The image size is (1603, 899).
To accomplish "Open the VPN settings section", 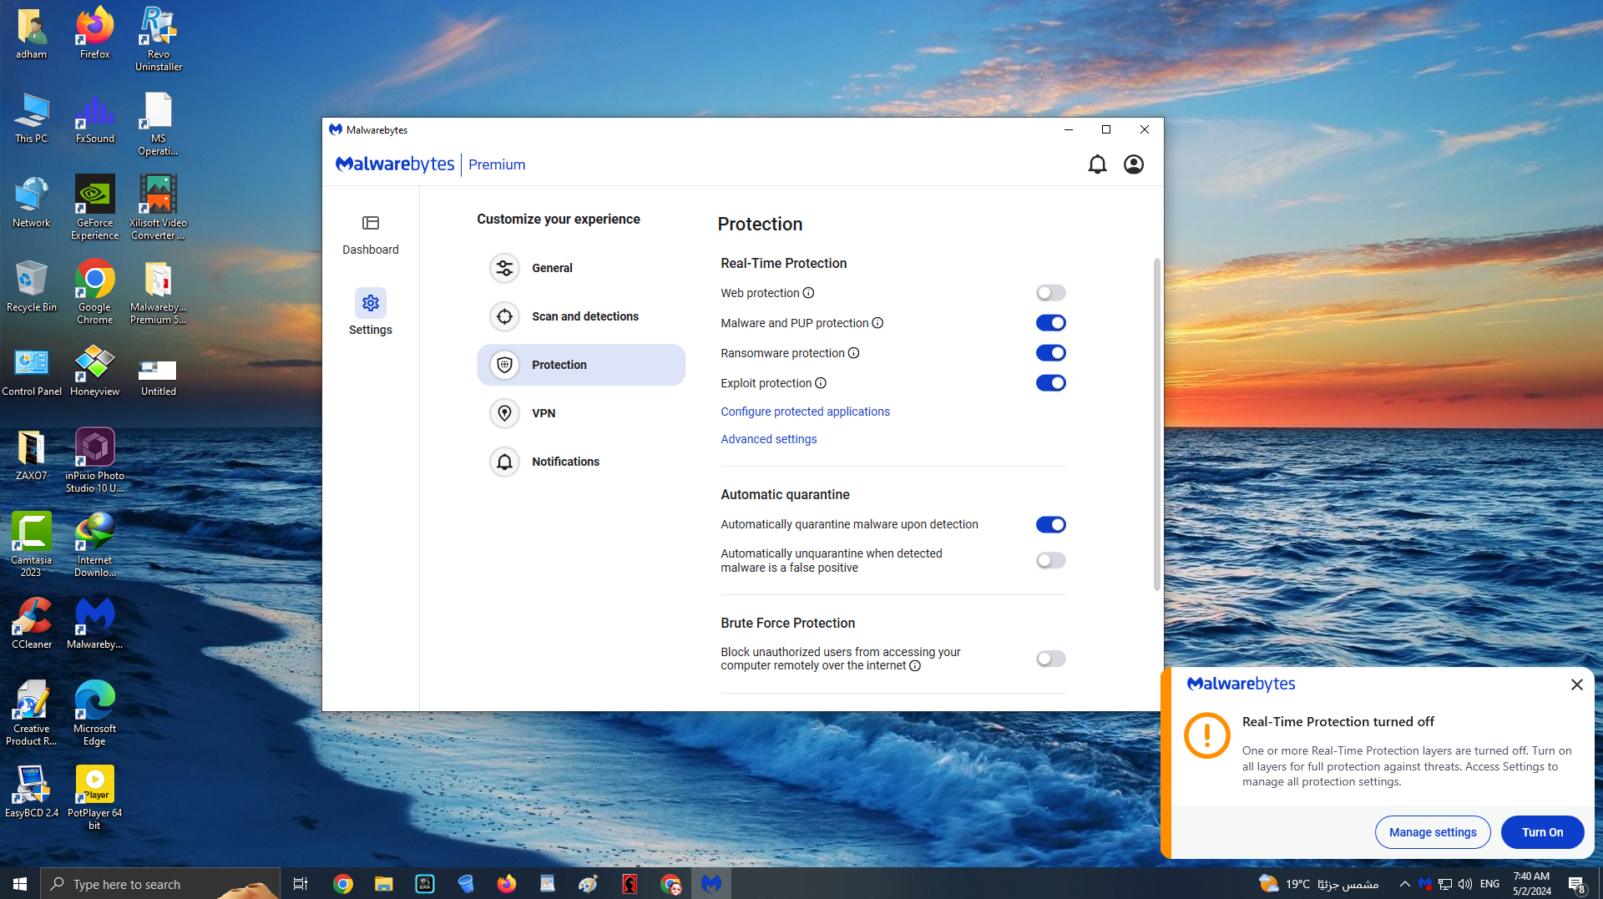I will 581,413.
